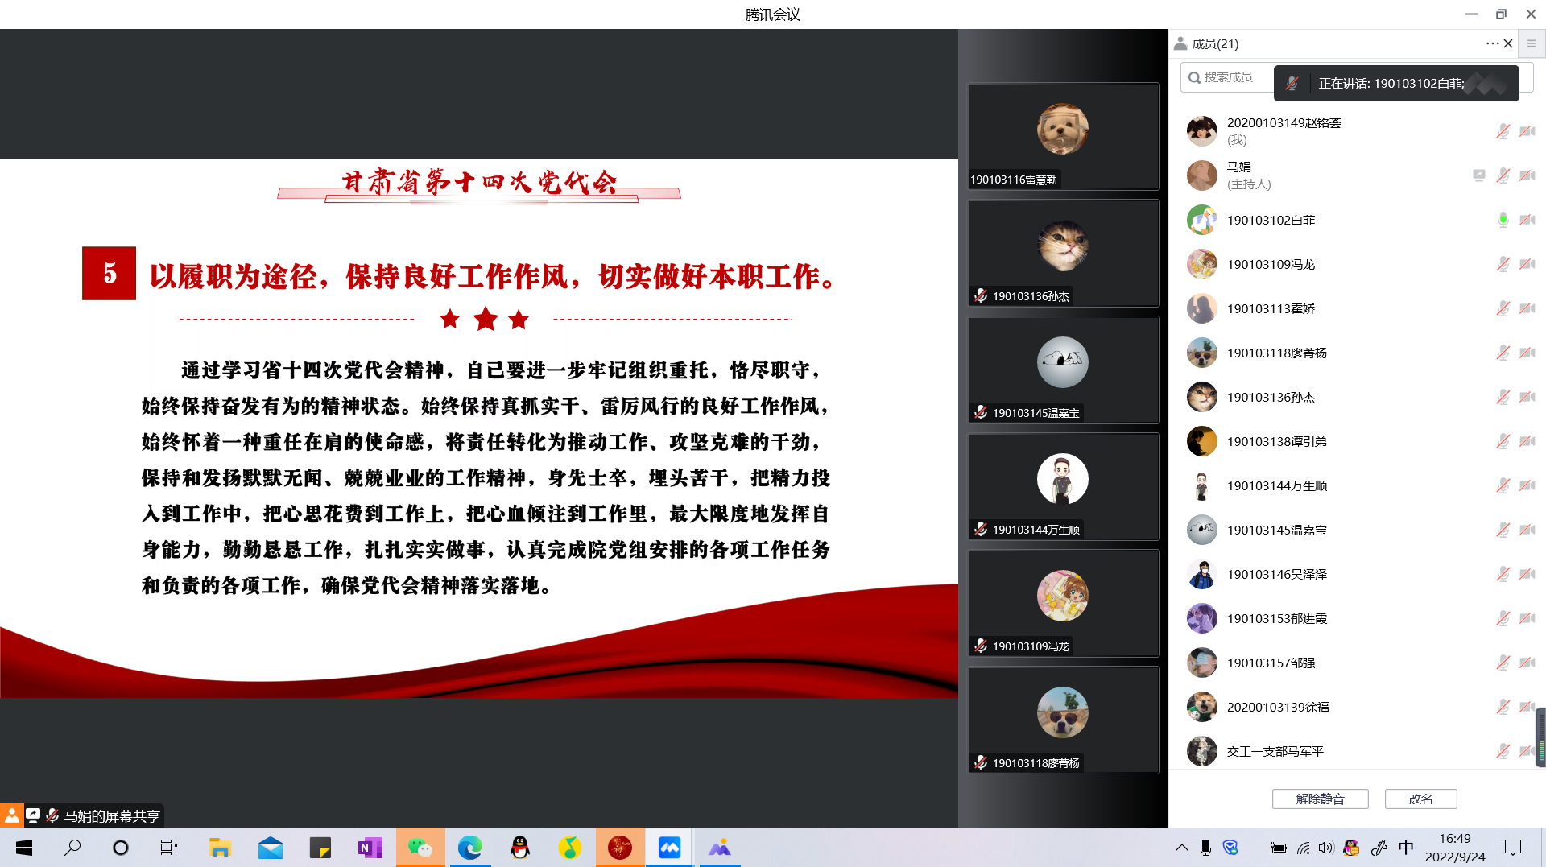Open Tencent Meeting icon in taskbar
This screenshot has width=1546, height=867.
point(669,848)
